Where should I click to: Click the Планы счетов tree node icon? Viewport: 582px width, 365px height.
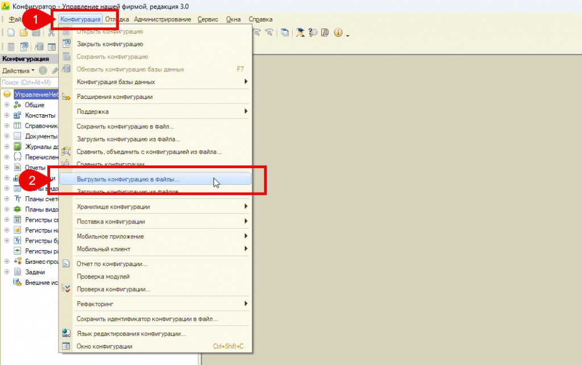click(x=17, y=198)
